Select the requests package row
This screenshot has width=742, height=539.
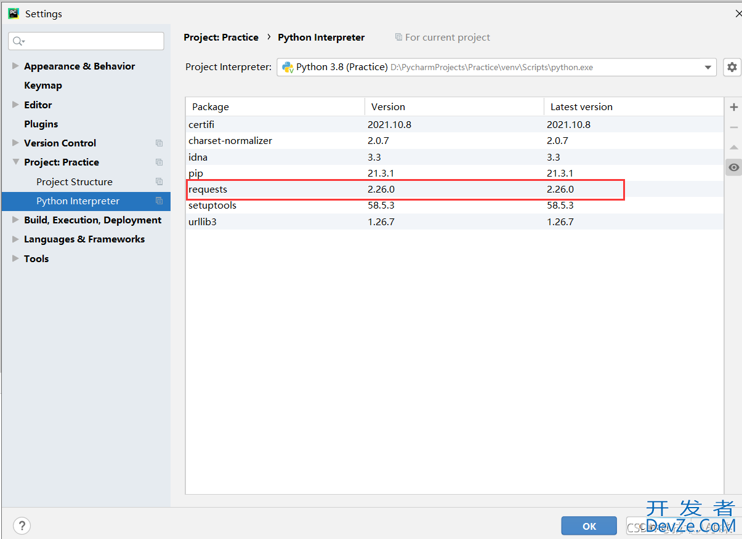point(454,190)
